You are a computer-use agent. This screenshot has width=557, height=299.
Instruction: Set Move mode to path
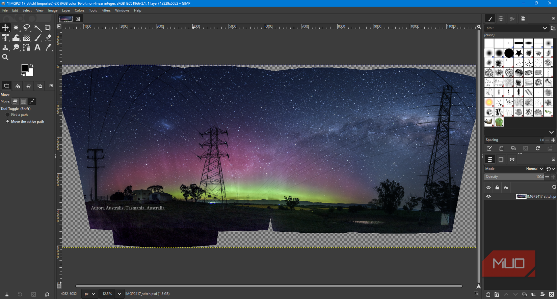tap(32, 101)
